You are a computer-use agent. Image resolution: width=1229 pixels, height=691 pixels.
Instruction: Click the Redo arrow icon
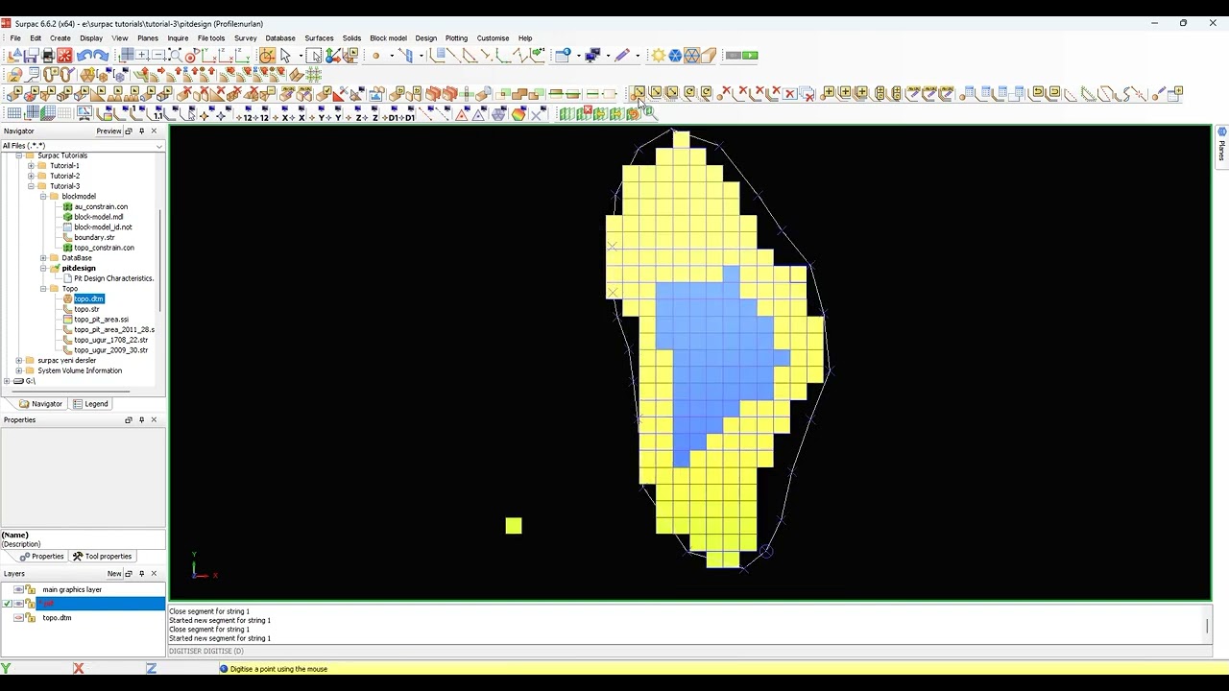(100, 55)
